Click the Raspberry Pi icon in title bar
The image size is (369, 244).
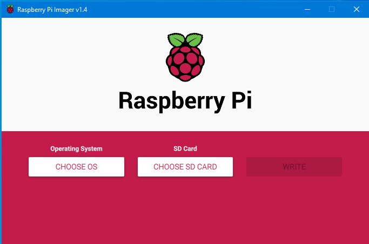[10, 9]
